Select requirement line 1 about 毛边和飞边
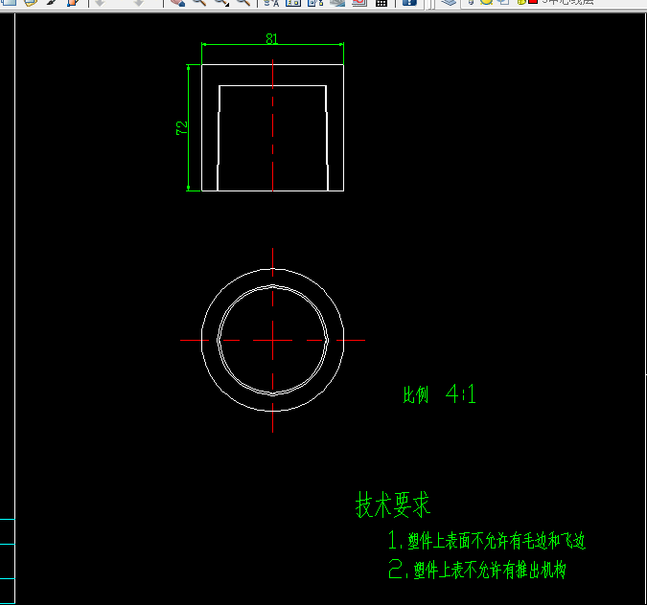 click(487, 540)
